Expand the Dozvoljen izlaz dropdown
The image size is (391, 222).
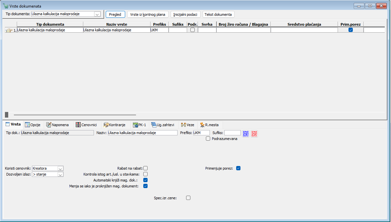pyautogui.click(x=60, y=175)
